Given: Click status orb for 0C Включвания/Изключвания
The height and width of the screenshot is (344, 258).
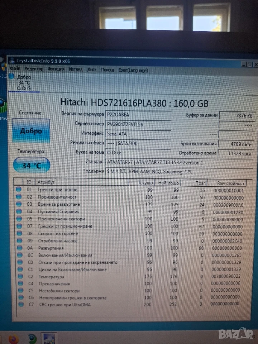Looking at the screenshot, I should click(x=20, y=255).
